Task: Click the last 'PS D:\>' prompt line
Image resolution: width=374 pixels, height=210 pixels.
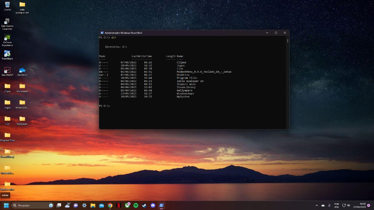Action: 104,106
